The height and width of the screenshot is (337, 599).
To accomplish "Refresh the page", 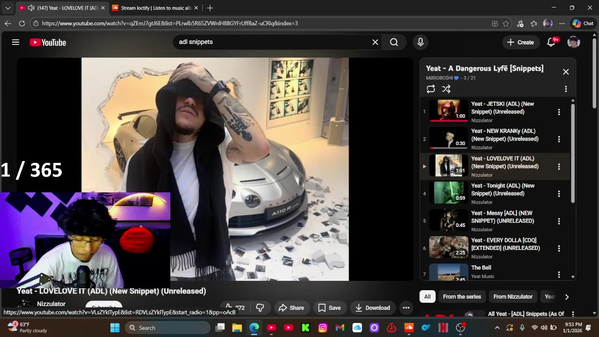I will tap(22, 23).
